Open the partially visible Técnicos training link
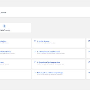The image size is (90, 90). (2, 62)
